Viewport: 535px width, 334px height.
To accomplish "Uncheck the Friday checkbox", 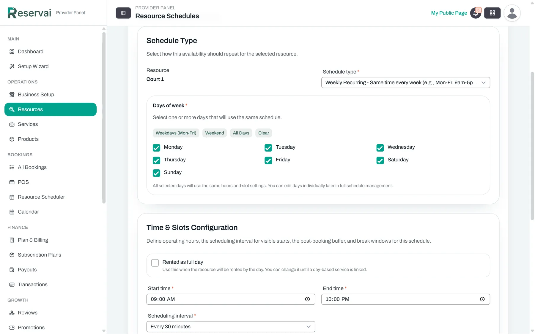I will coord(268,160).
